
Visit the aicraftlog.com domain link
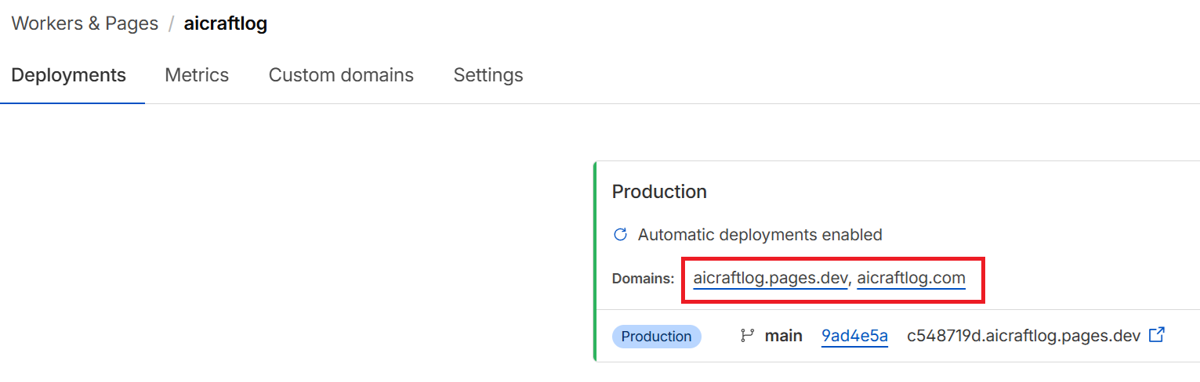911,278
